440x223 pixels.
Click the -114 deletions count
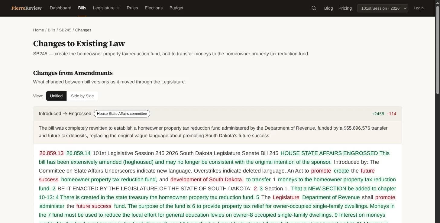coord(391,114)
